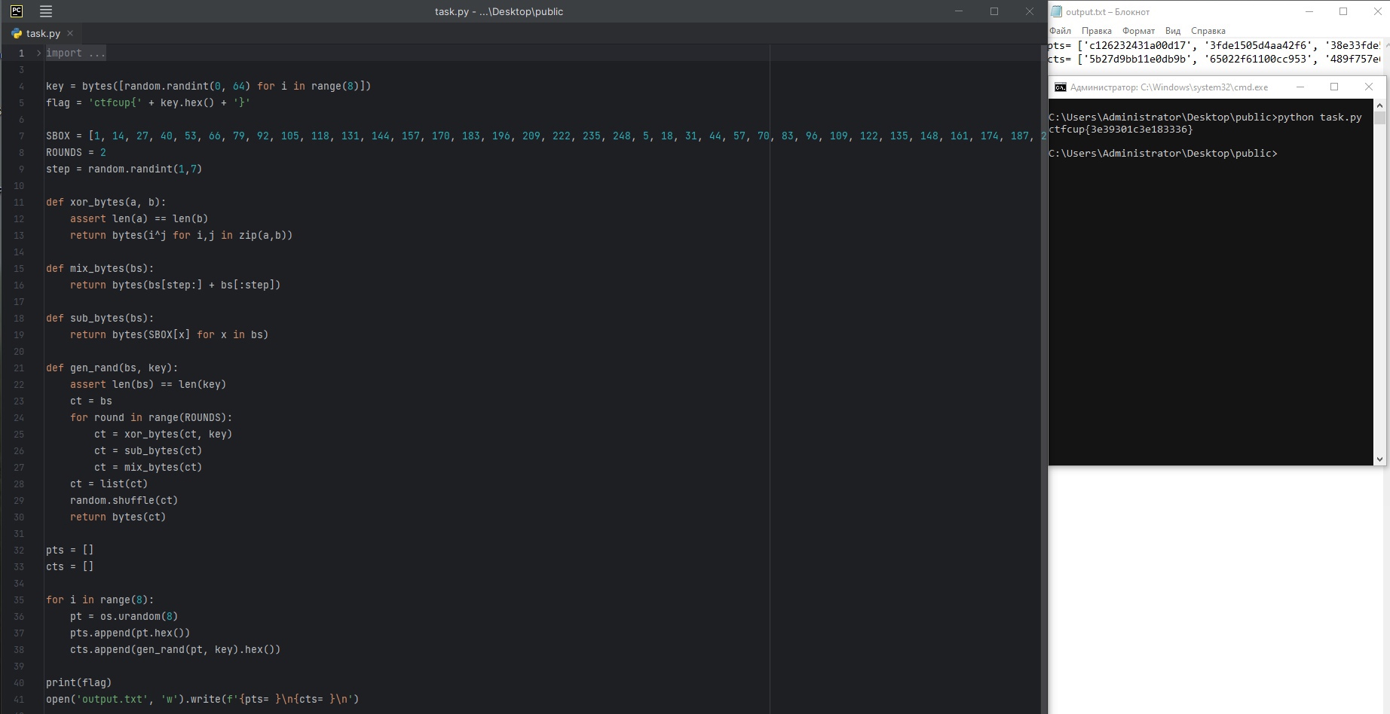
Task: Expand the folded import block
Action: pyautogui.click(x=38, y=53)
